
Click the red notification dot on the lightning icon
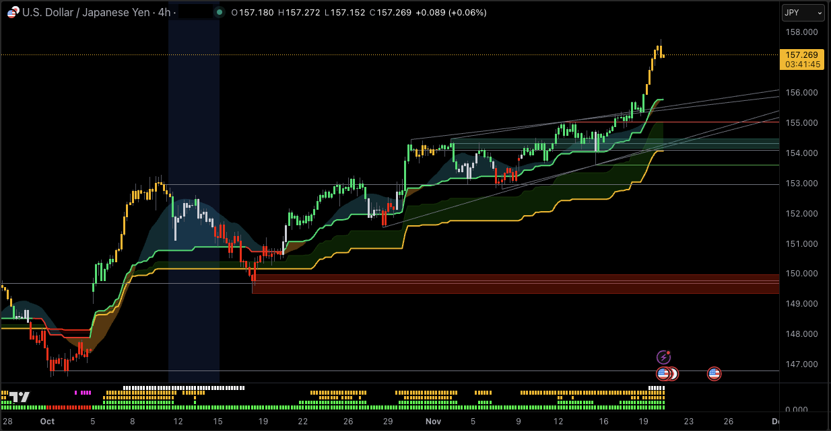coord(668,352)
